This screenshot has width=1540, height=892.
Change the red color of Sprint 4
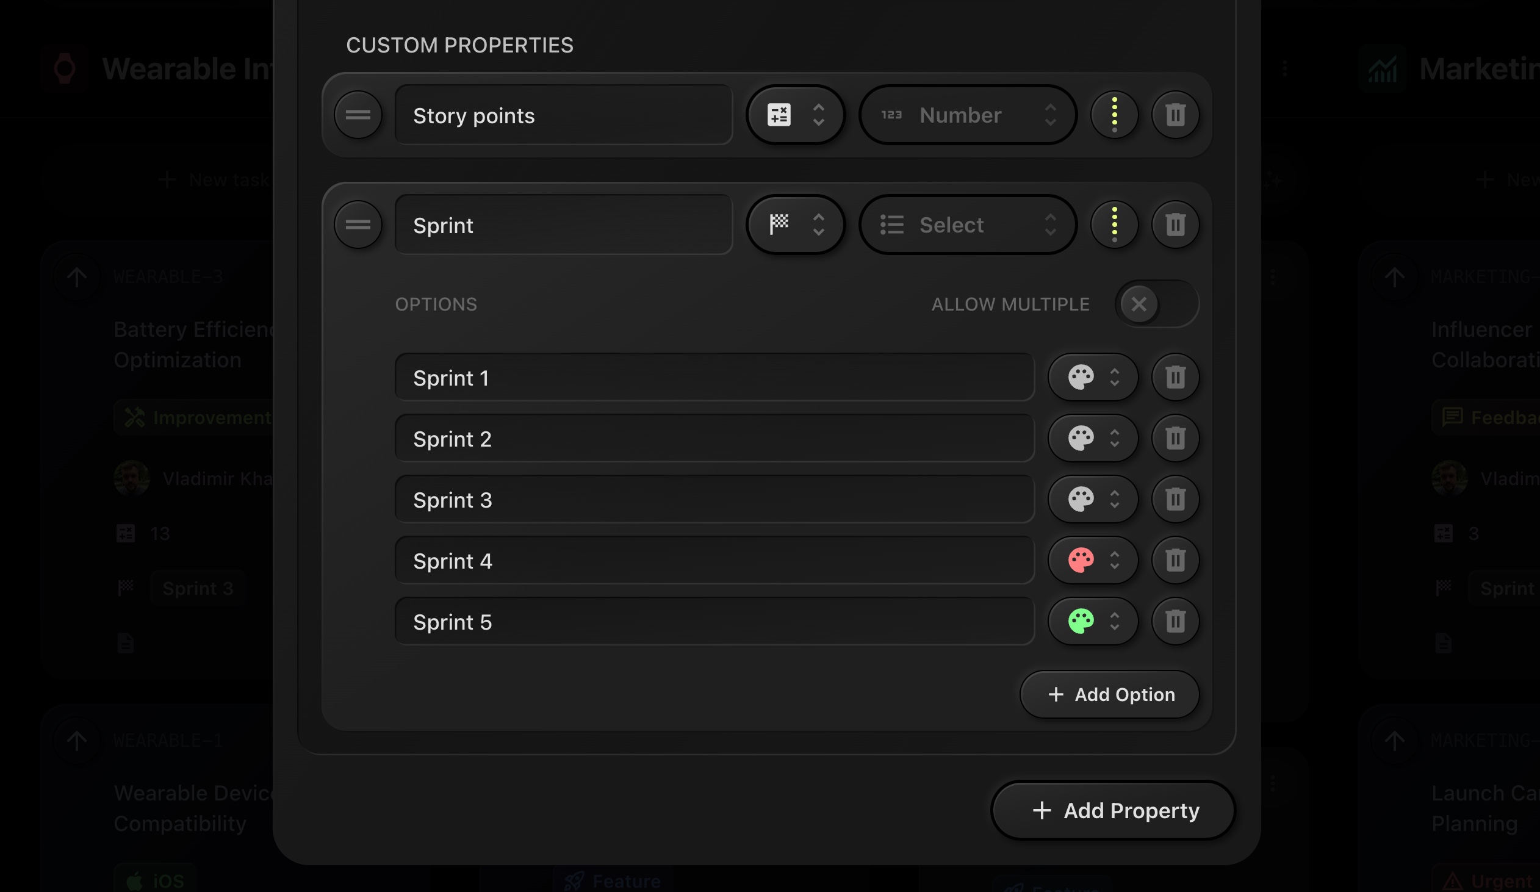click(x=1093, y=560)
